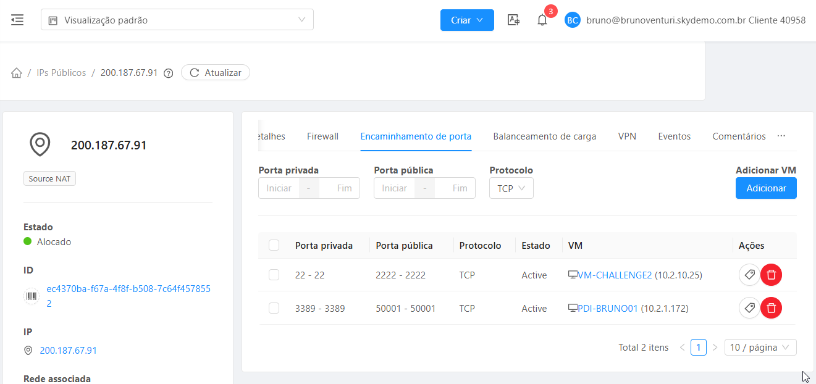Delete the VM-CHALLENGE2 port forwarding rule
Viewport: 816px width, 384px height.
771,275
